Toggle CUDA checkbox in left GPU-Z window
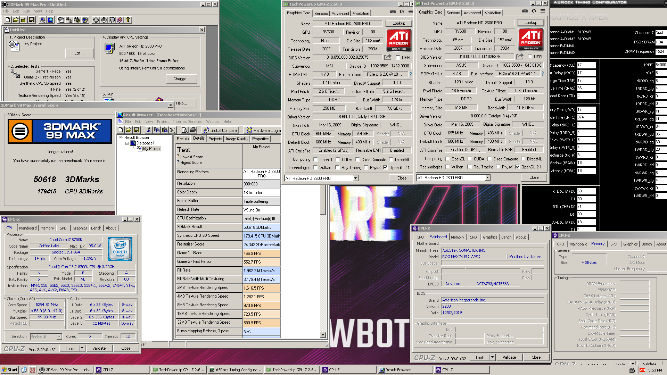The image size is (667, 375). click(338, 160)
